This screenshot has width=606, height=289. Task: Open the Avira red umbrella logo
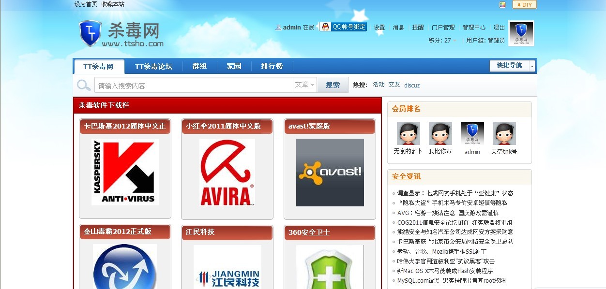227,172
